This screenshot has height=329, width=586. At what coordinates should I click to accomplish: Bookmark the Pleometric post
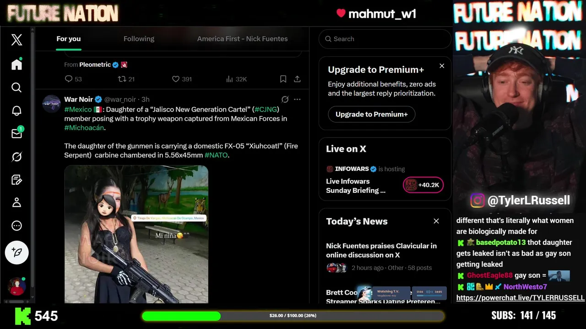click(x=283, y=79)
